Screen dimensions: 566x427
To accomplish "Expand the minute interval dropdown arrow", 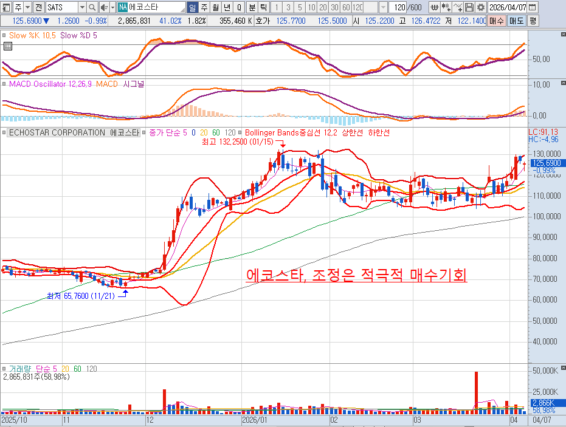I will tap(382, 7).
